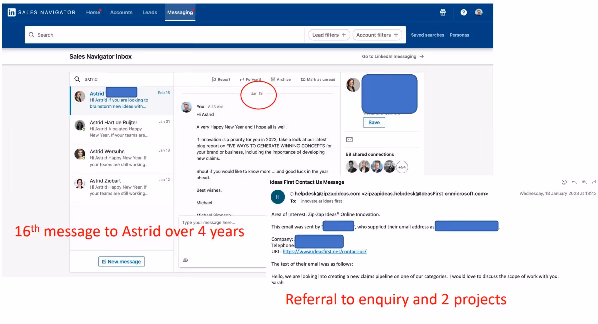Open Saved searches
This screenshot has width=598, height=324.
(x=427, y=35)
